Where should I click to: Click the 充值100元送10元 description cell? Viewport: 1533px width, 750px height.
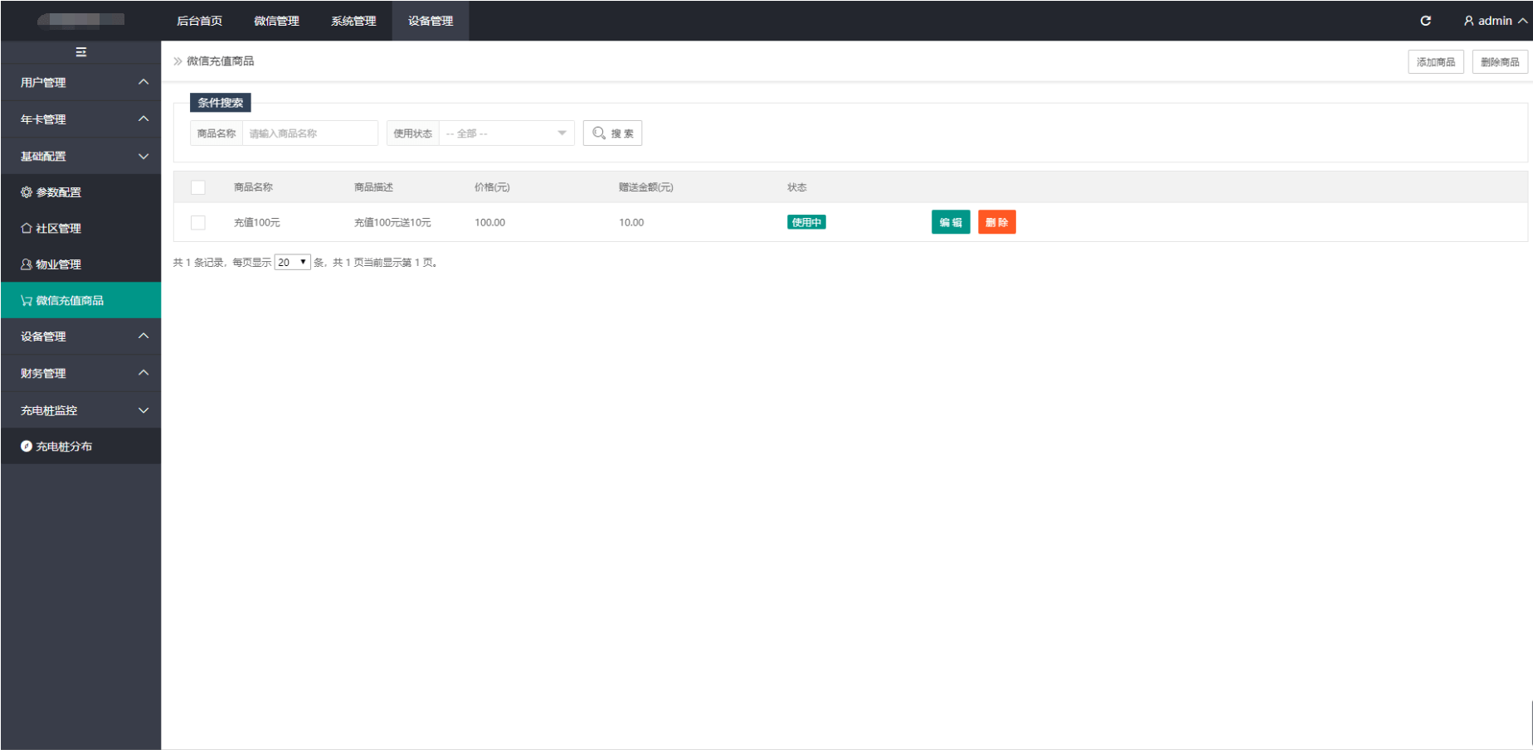[392, 222]
